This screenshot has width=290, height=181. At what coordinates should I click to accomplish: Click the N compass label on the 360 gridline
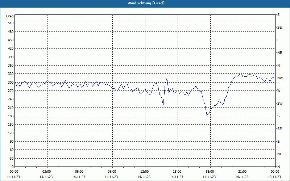point(278,66)
